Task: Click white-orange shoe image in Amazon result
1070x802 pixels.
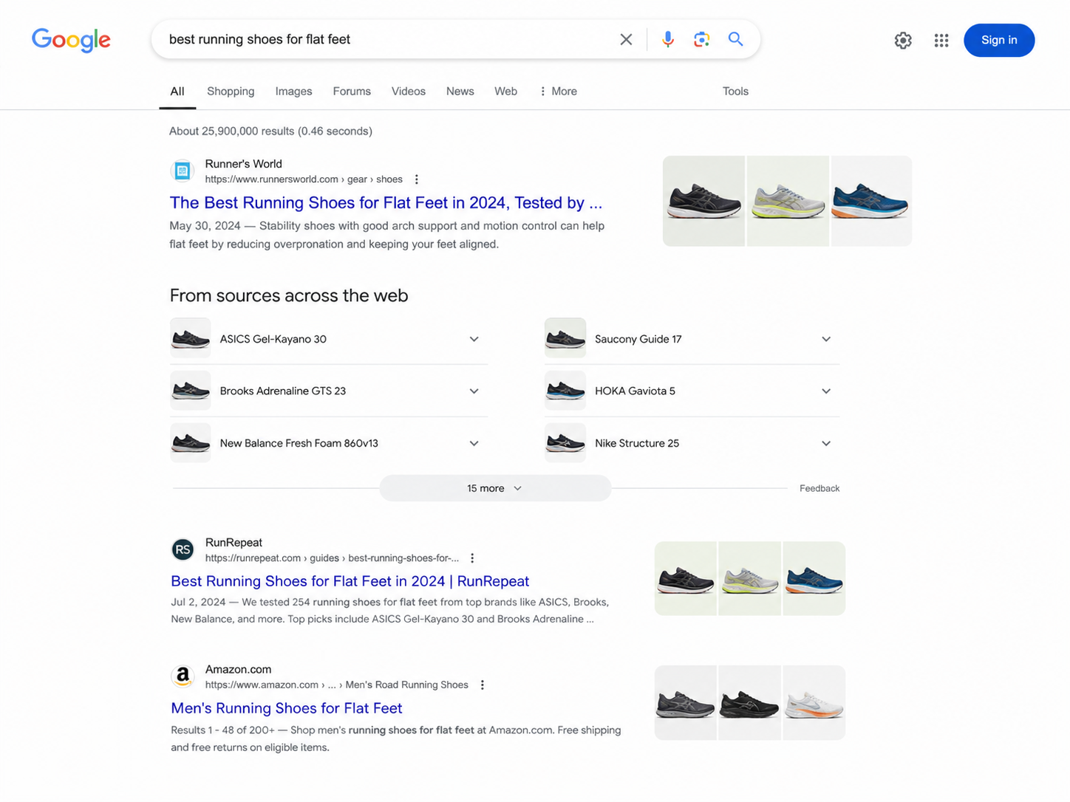Action: point(814,703)
